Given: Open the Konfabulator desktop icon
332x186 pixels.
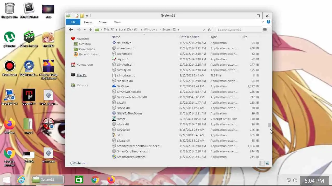Looking at the screenshot, I should [x=29, y=10].
